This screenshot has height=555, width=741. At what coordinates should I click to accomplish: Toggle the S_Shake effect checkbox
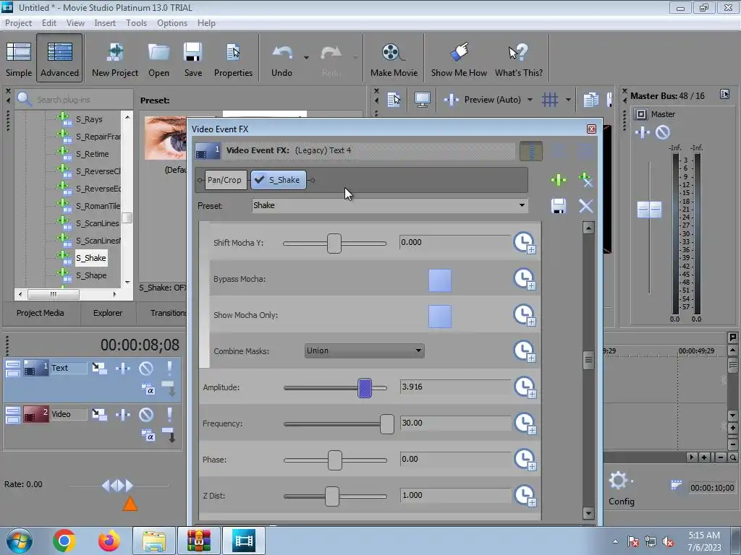point(259,180)
